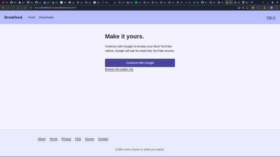
Task: Open the Terms footer link
Action: 53,139
